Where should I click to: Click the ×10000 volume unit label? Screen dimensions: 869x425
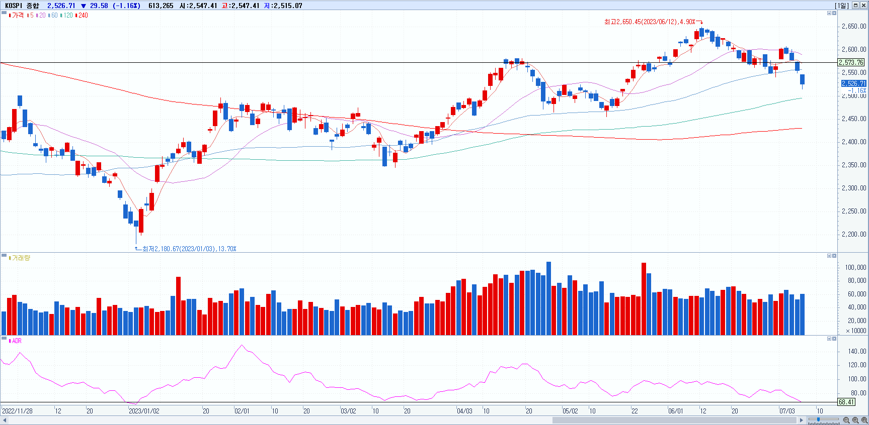[856, 331]
